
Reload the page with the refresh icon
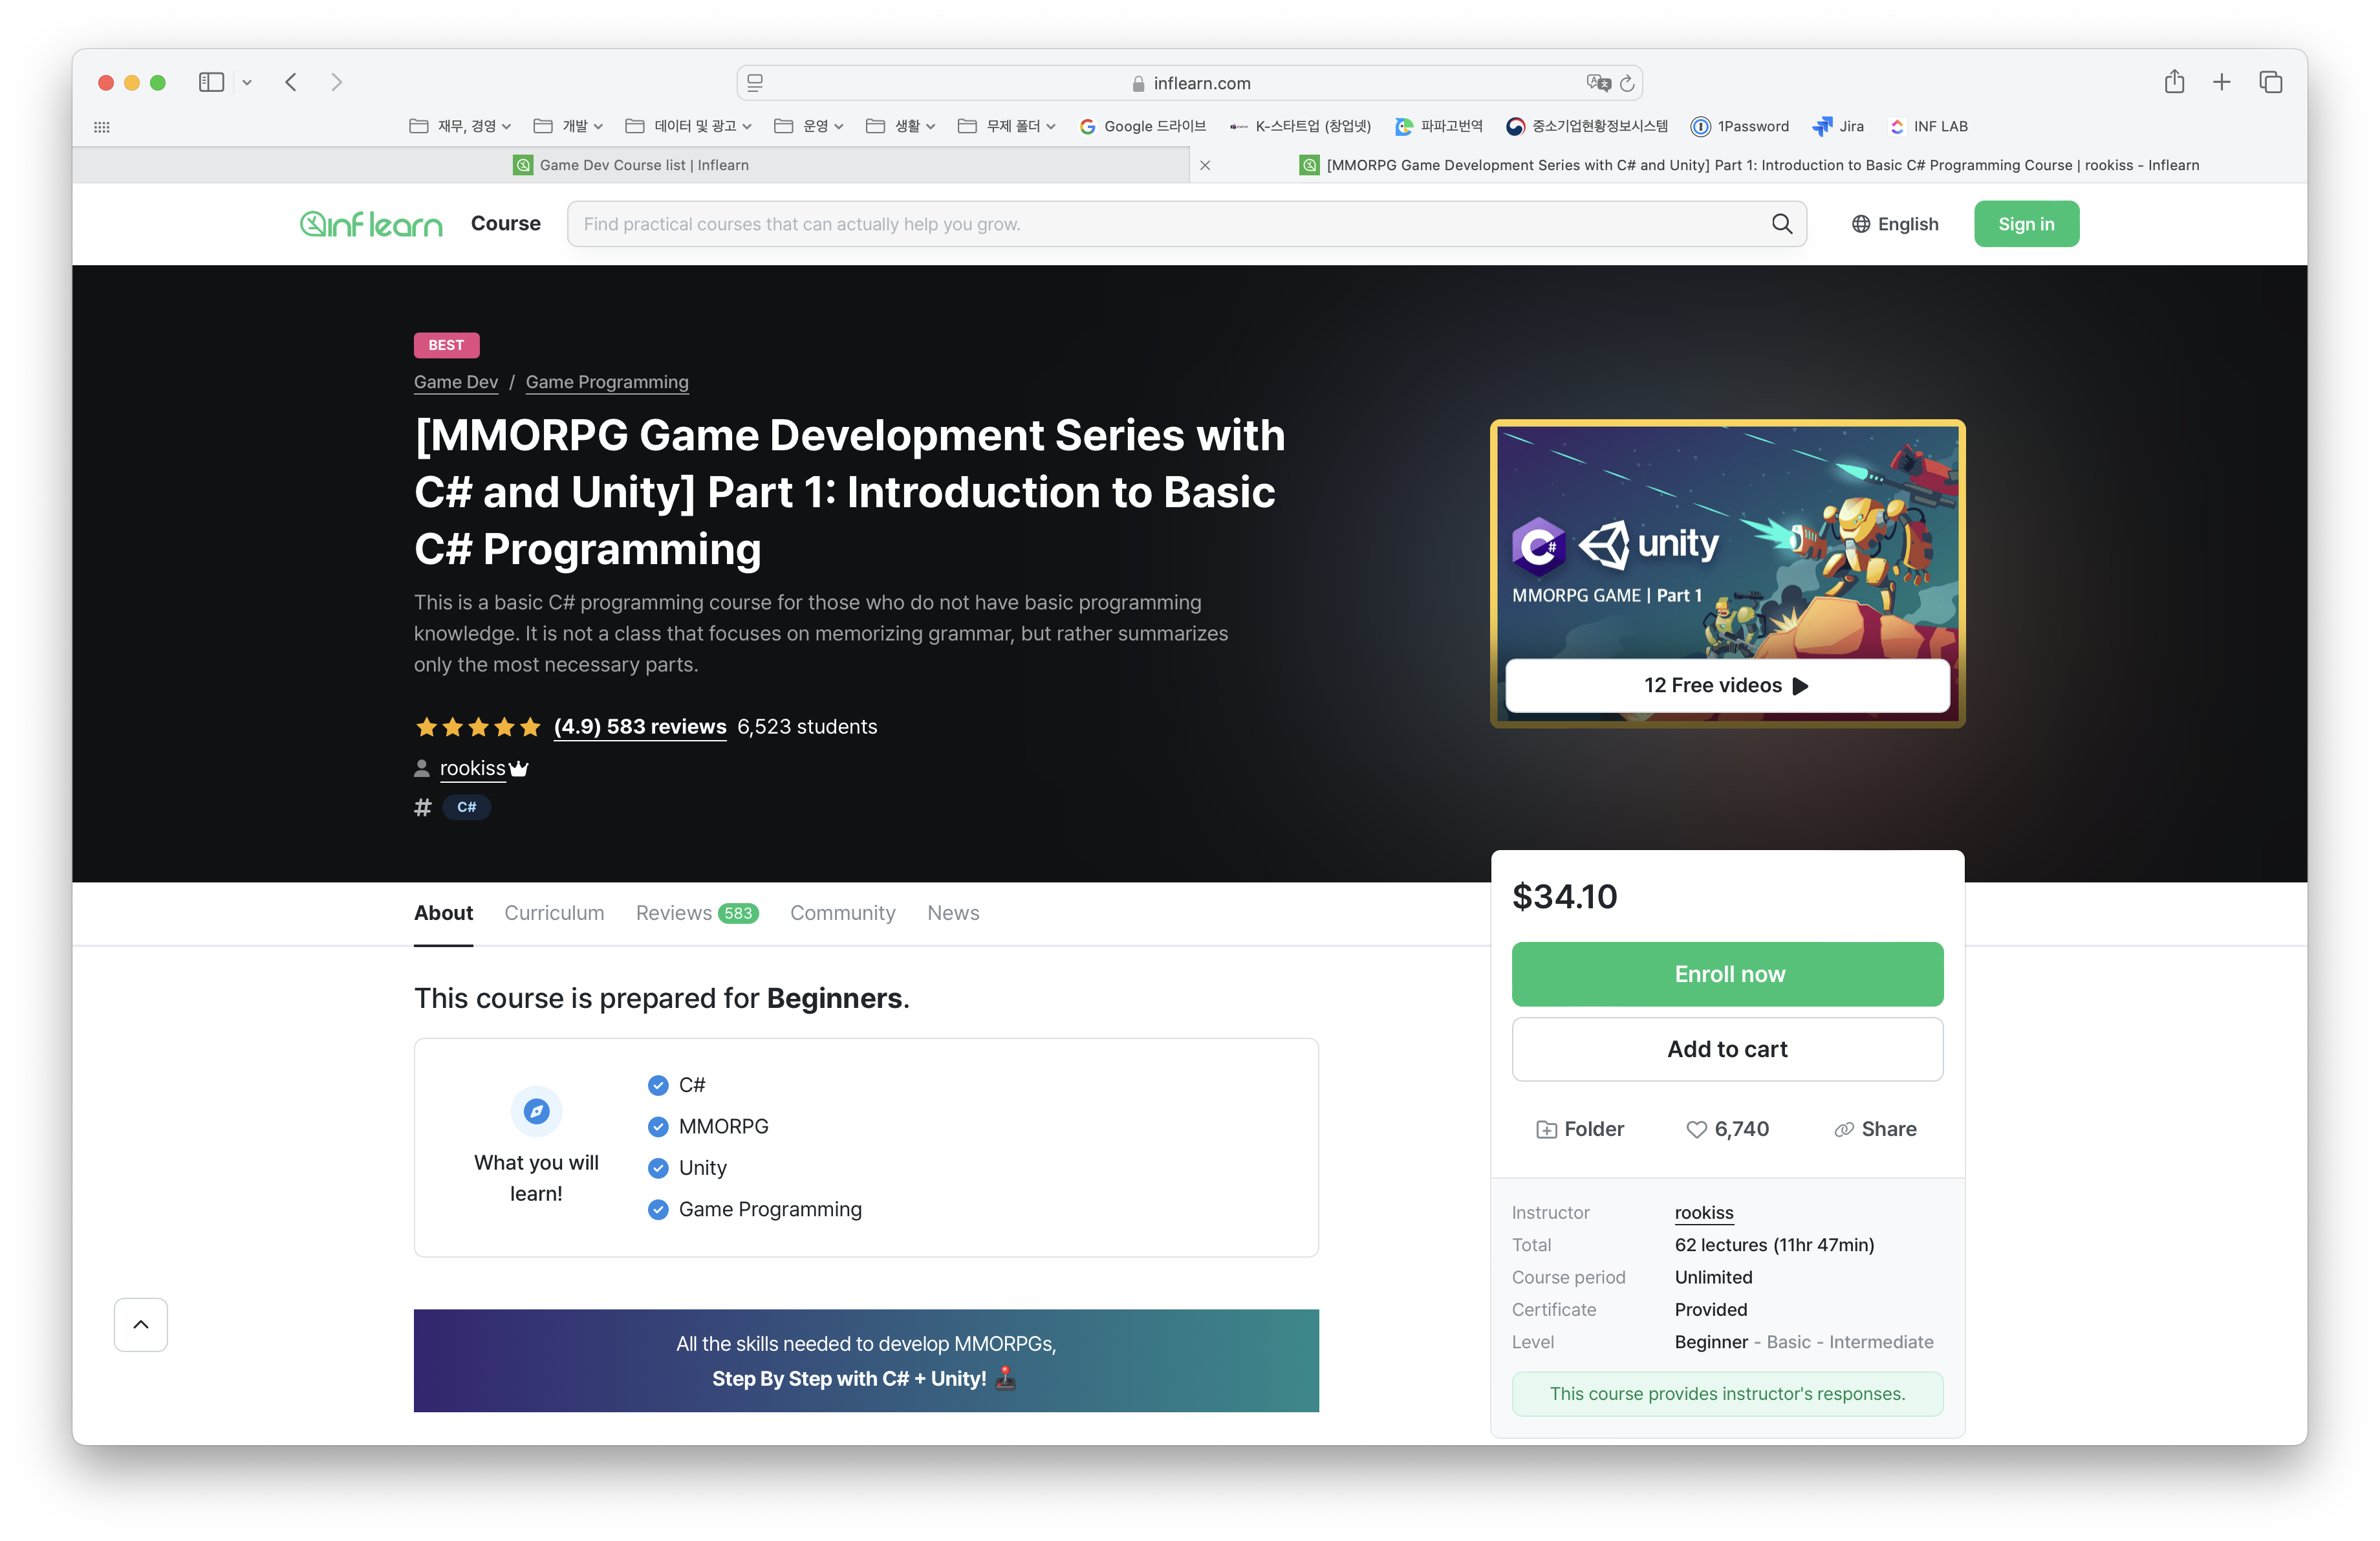tap(1627, 83)
